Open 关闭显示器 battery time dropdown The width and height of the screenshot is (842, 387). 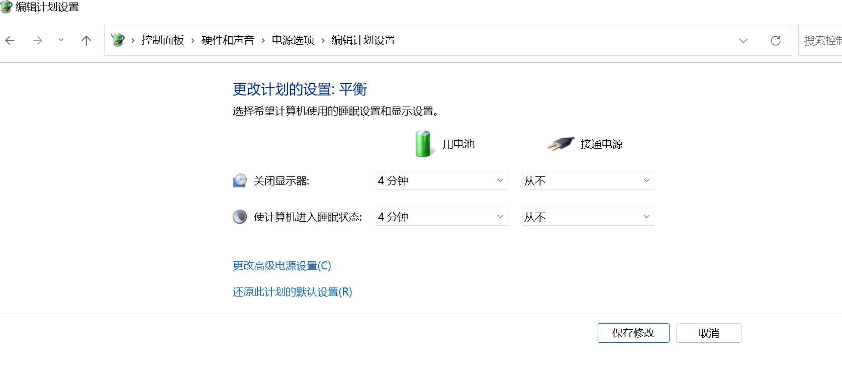[x=442, y=180]
